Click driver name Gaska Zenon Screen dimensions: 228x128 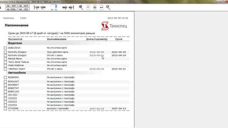point(14,48)
